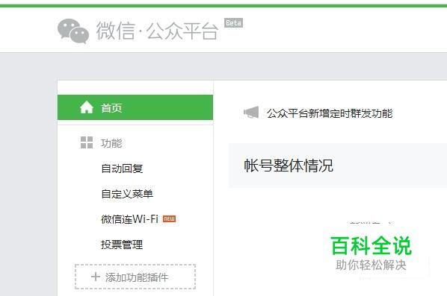Click the home icon in 首页 menu
The height and width of the screenshot is (296, 447).
[87, 107]
